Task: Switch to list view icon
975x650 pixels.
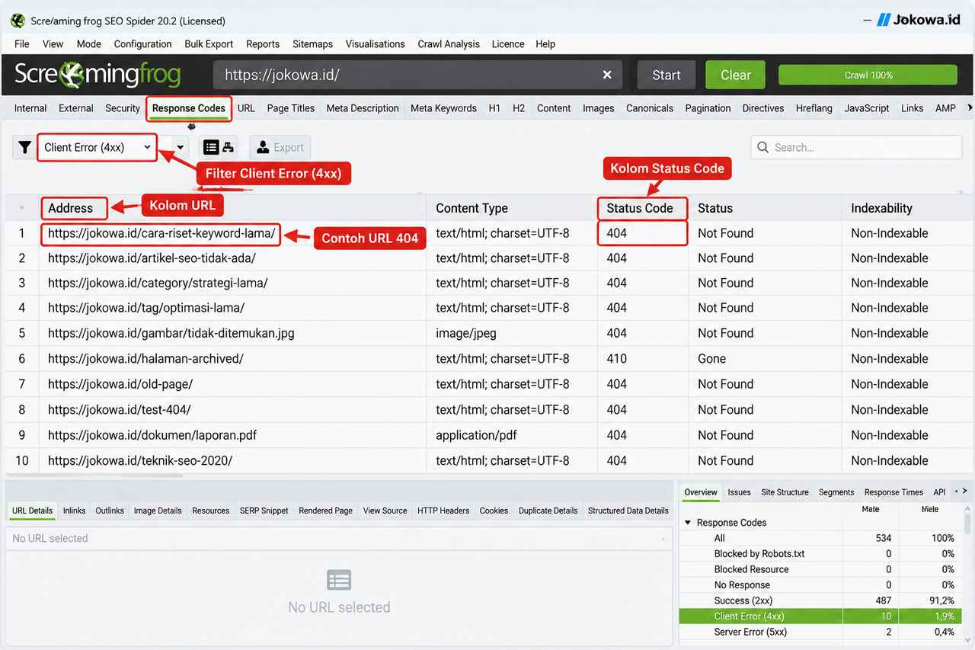Action: click(211, 148)
